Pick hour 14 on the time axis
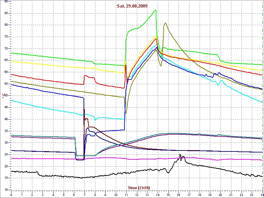 coord(158,195)
